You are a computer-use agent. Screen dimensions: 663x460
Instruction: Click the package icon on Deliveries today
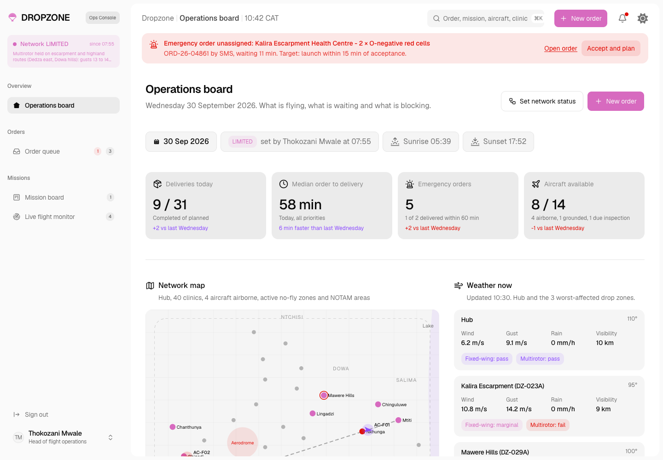pos(157,184)
